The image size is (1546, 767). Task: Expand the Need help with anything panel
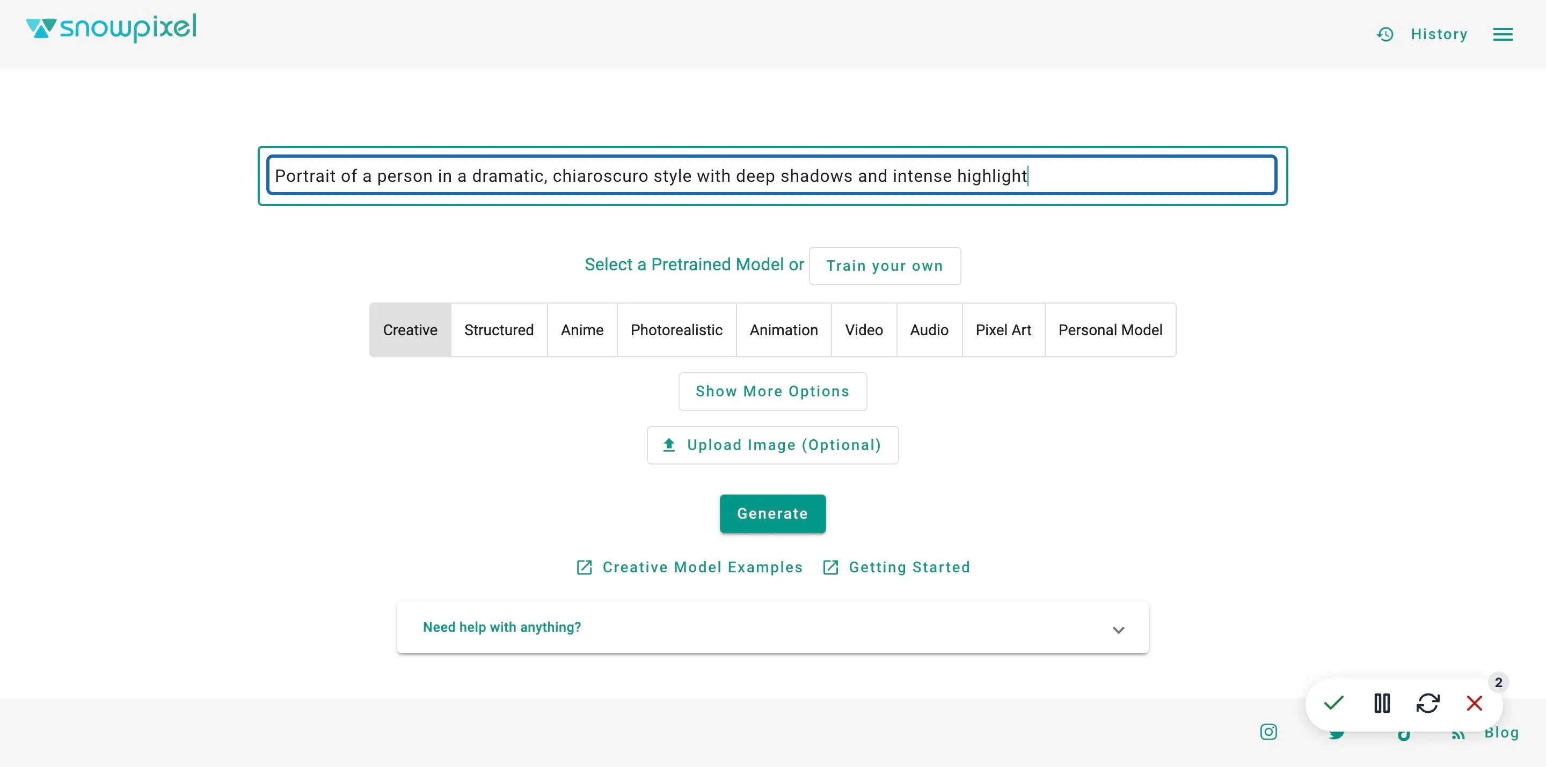772,627
